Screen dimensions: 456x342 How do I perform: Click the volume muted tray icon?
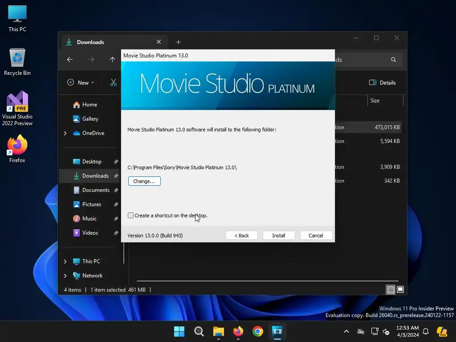[386, 331]
